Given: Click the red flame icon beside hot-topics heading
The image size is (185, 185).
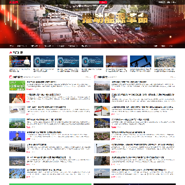Looking at the screenshot, I should [11, 53].
